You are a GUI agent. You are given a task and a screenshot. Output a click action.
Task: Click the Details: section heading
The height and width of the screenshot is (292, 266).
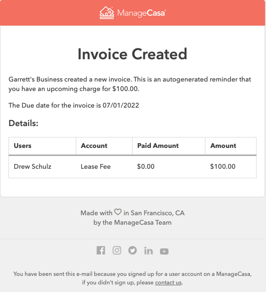pos(23,123)
